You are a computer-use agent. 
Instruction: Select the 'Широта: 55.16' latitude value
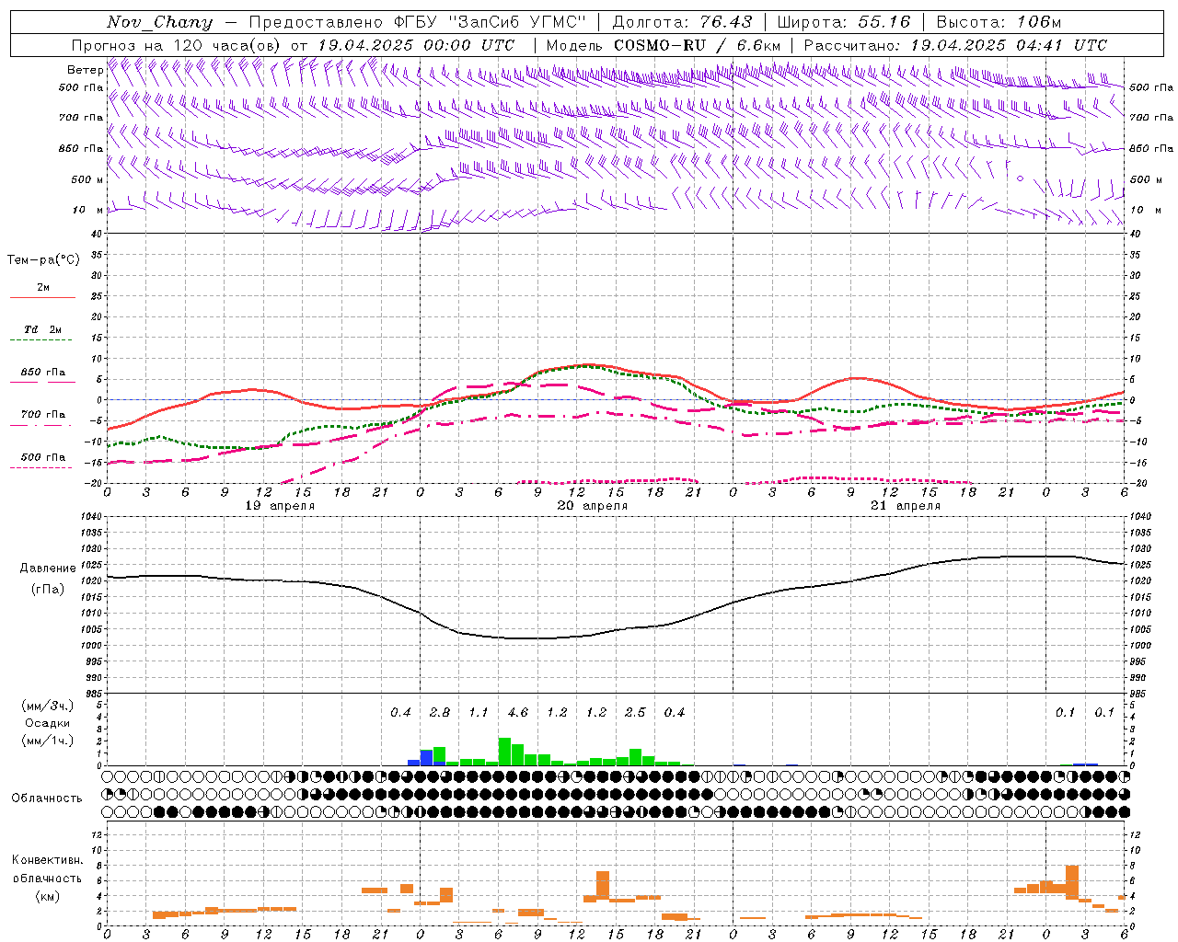click(x=844, y=22)
